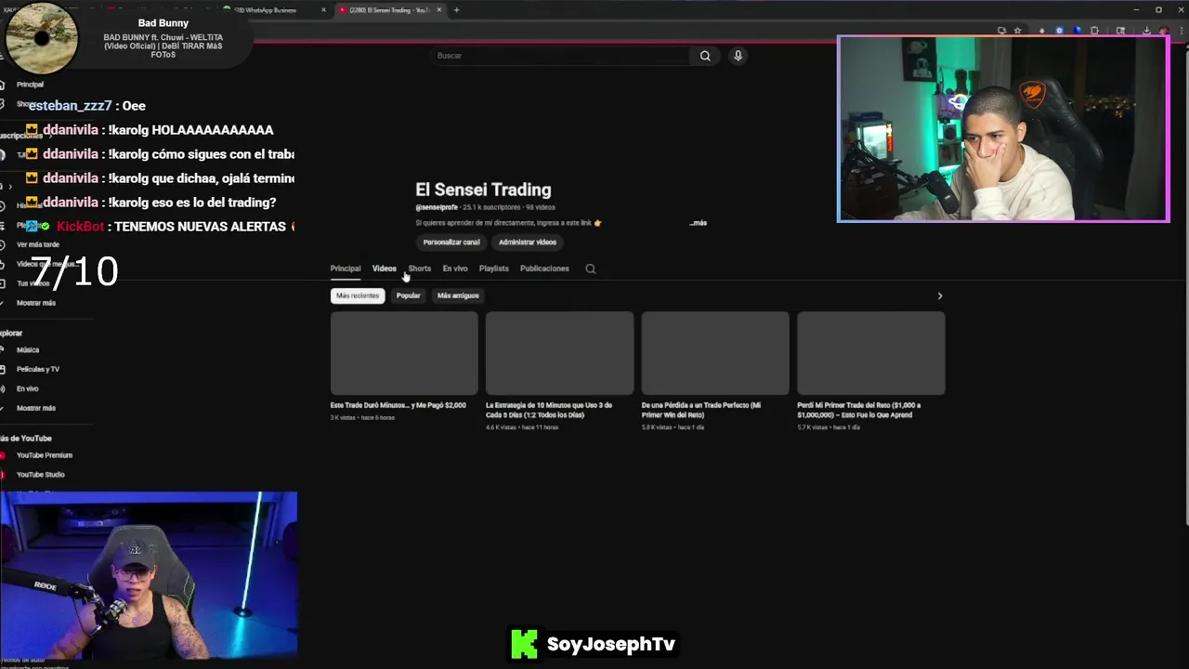Screen dimensions: 1189x669
Task: Close the El Sensei Trading YouTube tab
Action: tap(439, 10)
